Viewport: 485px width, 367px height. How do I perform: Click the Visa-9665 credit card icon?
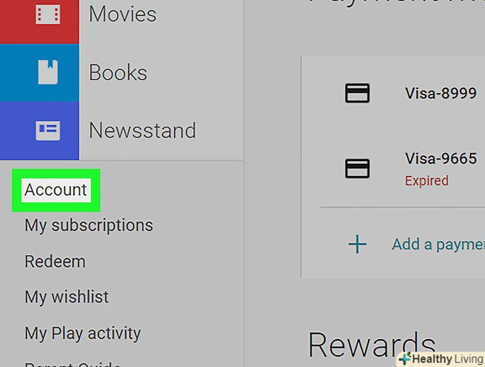coord(357,169)
